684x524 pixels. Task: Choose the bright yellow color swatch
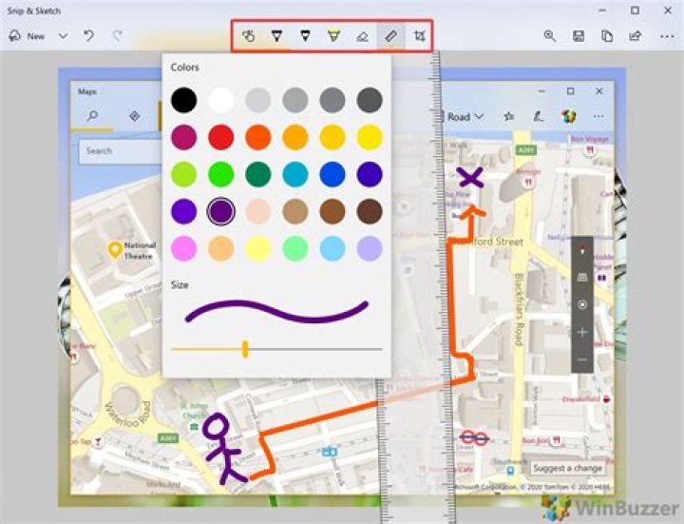point(370,137)
